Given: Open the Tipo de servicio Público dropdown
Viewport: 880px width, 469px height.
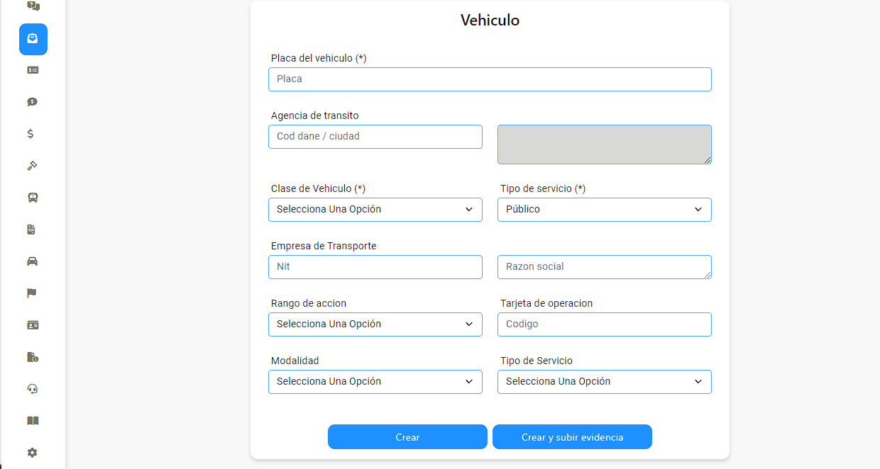Looking at the screenshot, I should tap(605, 210).
